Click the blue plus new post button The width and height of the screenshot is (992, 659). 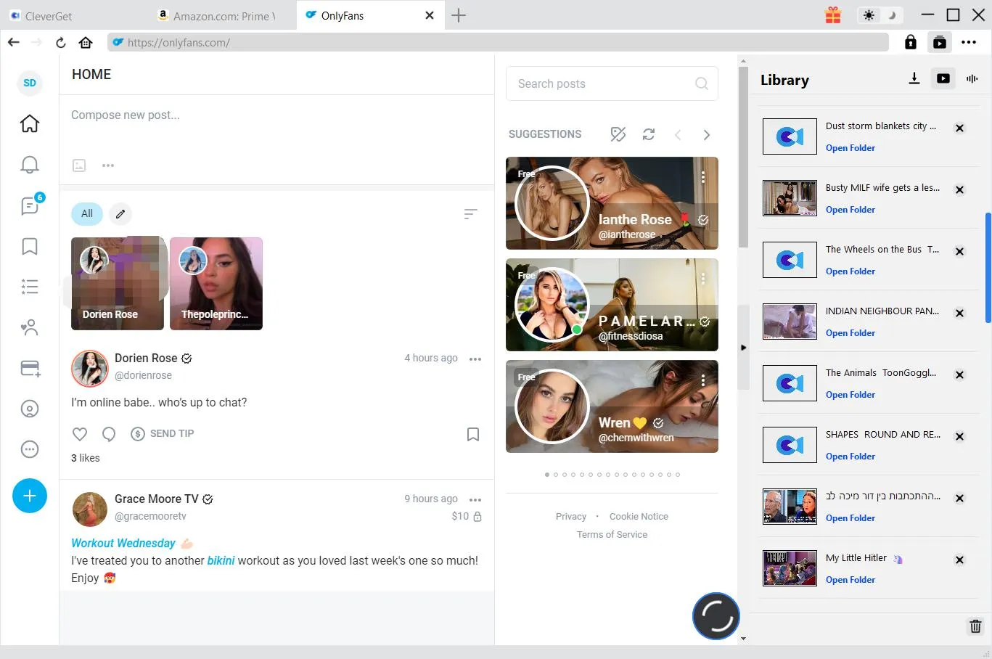pyautogui.click(x=30, y=496)
